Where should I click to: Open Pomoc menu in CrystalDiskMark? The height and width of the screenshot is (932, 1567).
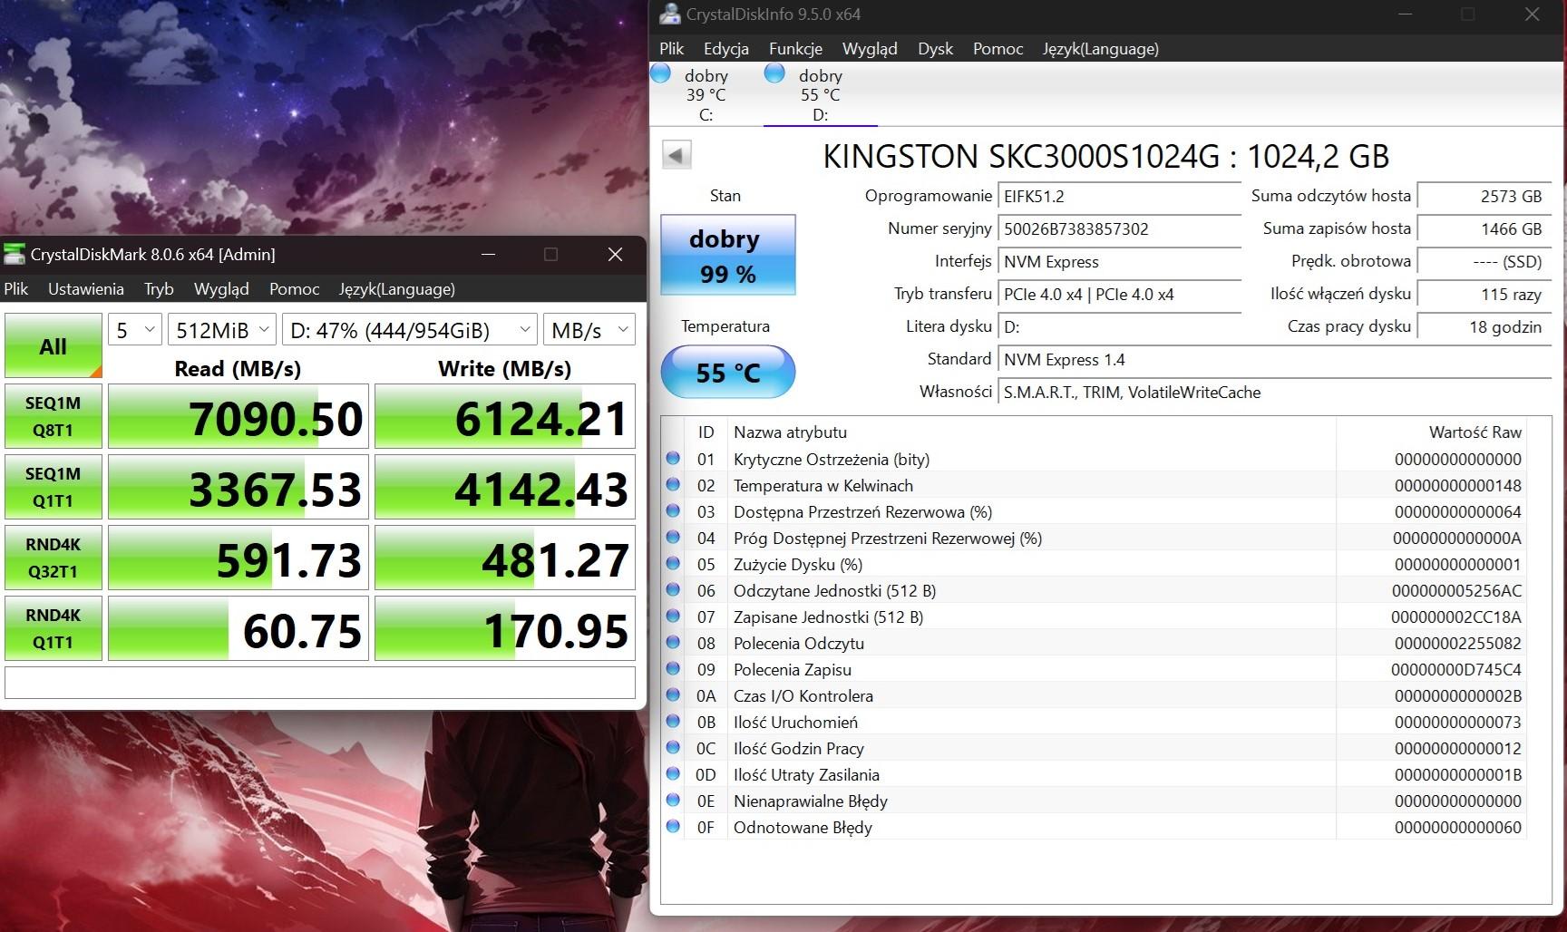click(x=295, y=289)
